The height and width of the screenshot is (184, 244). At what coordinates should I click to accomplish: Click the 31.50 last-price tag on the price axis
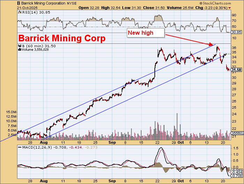pyautogui.click(x=237, y=70)
